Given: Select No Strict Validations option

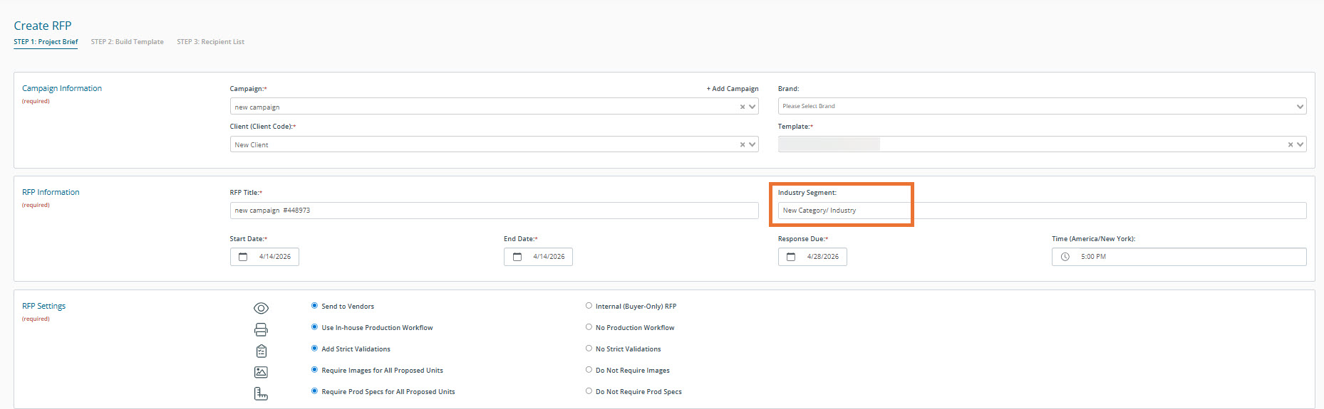Looking at the screenshot, I should [589, 349].
